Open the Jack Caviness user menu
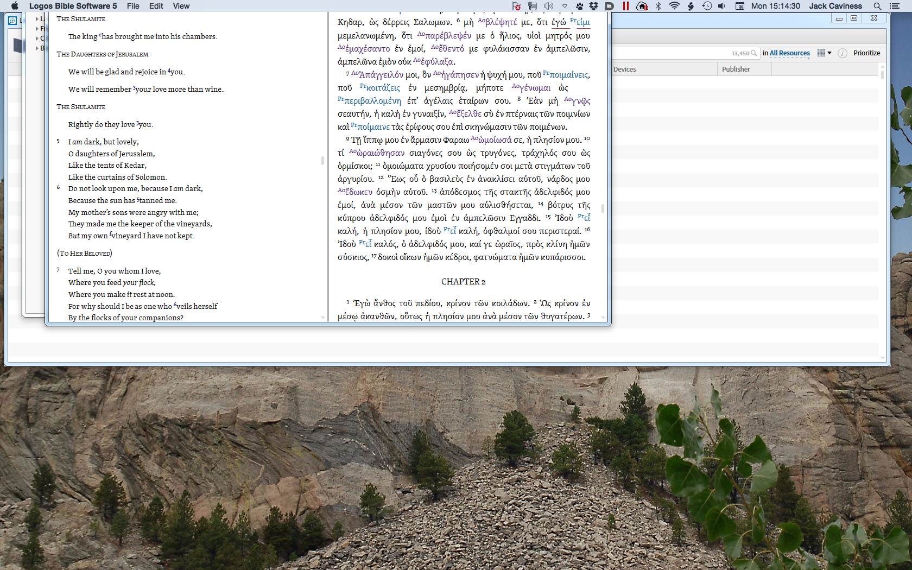Viewport: 912px width, 570px height. pos(835,6)
